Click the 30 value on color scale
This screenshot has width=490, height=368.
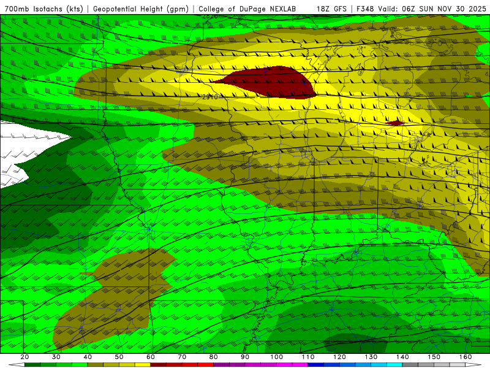point(56,357)
